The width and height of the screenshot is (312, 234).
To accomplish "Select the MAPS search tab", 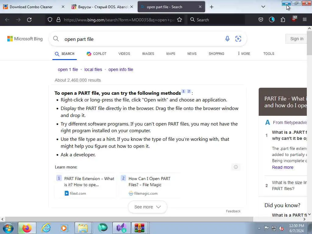I will click(171, 54).
